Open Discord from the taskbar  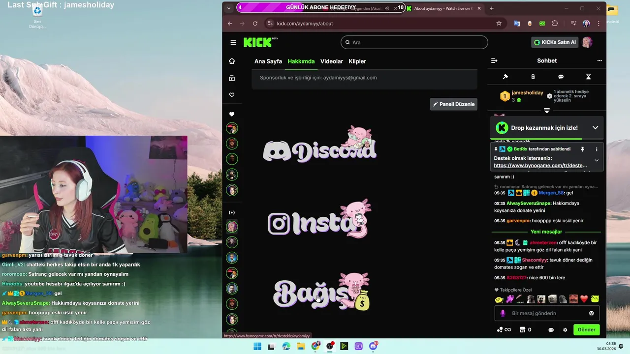click(373, 346)
